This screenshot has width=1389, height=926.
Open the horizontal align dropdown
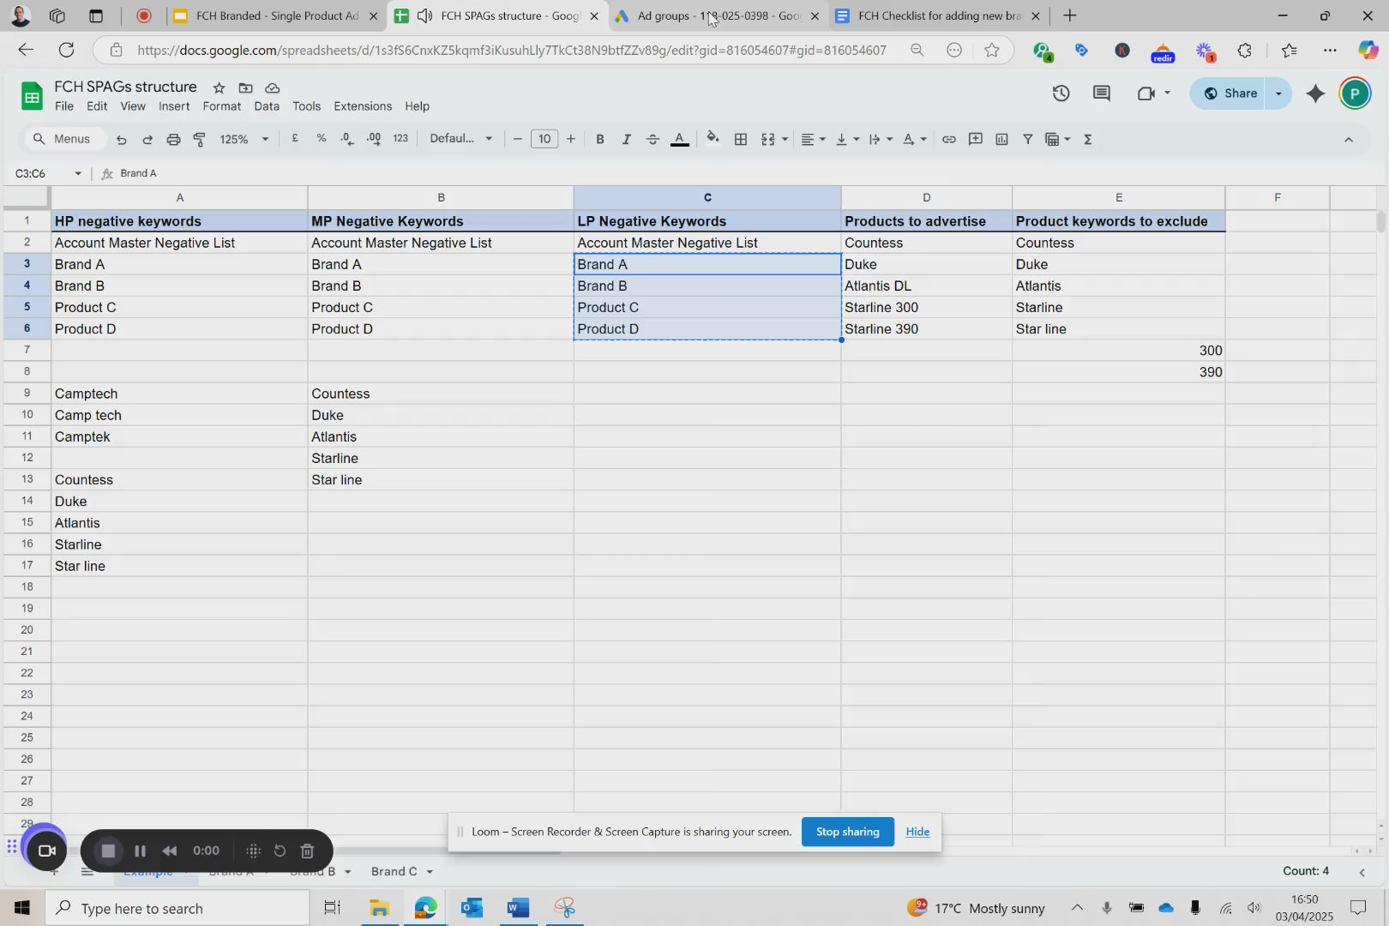pyautogui.click(x=813, y=139)
